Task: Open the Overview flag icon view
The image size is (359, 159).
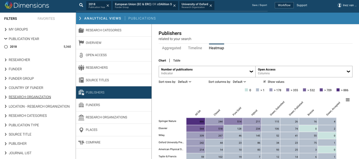Action: [x=81, y=43]
